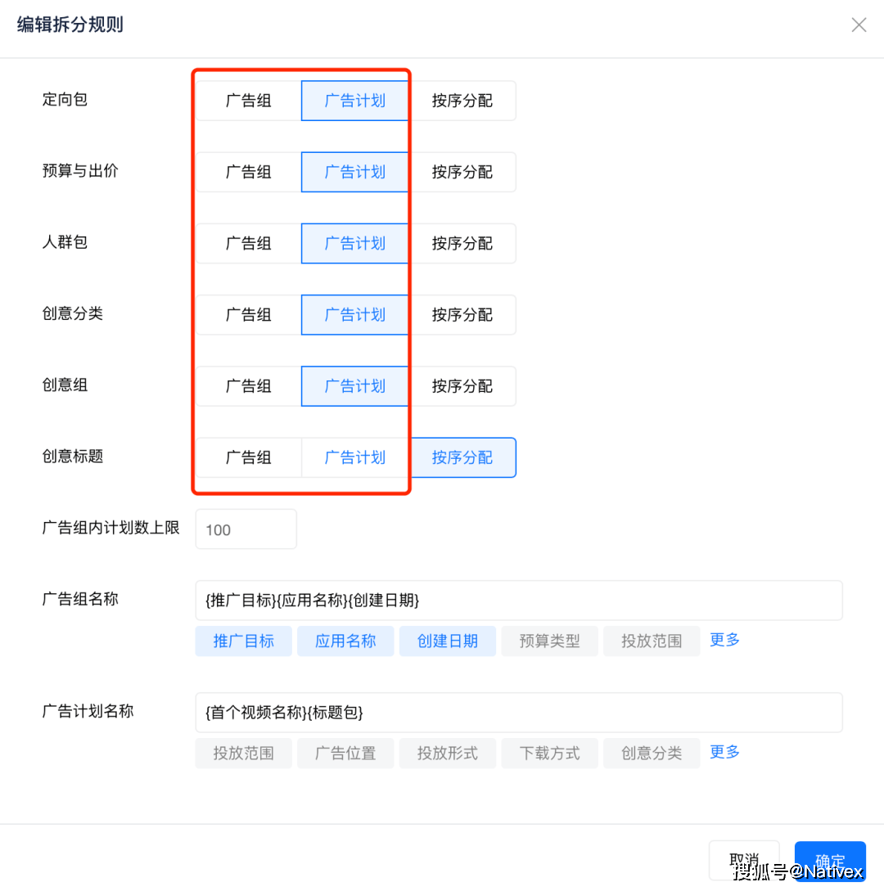Add the 创意分类 name tag

click(652, 753)
